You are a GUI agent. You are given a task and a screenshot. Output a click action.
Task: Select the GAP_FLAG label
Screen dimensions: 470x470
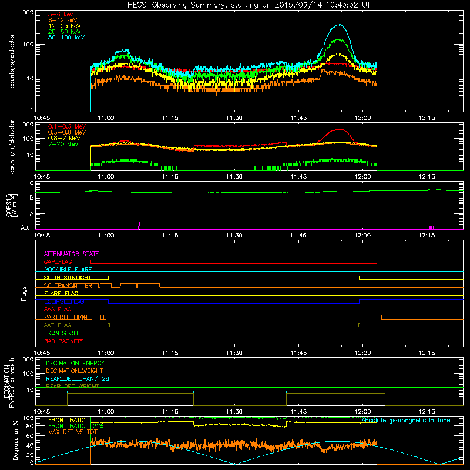58,261
